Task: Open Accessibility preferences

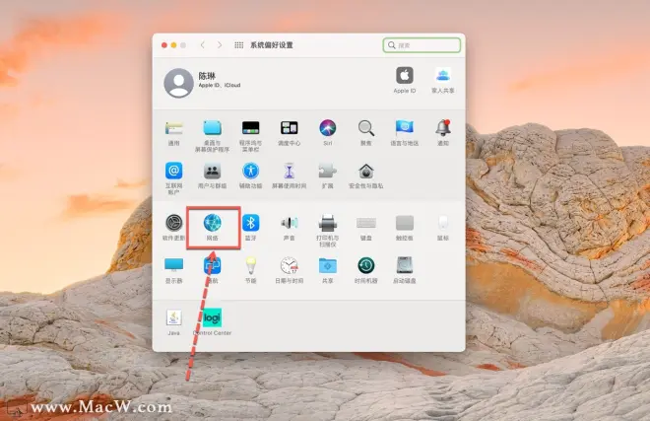Action: pos(250,171)
